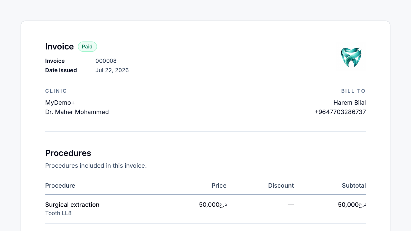Viewport: 411px width, 231px height.
Task: Click the Invoice heading title
Action: [x=59, y=46]
